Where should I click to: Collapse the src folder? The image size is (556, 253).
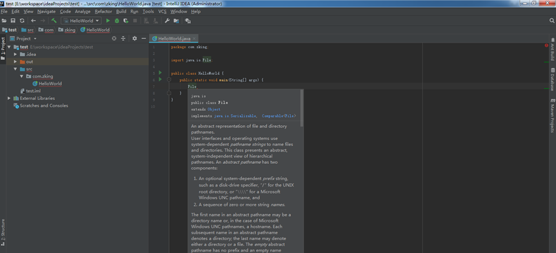(x=15, y=69)
